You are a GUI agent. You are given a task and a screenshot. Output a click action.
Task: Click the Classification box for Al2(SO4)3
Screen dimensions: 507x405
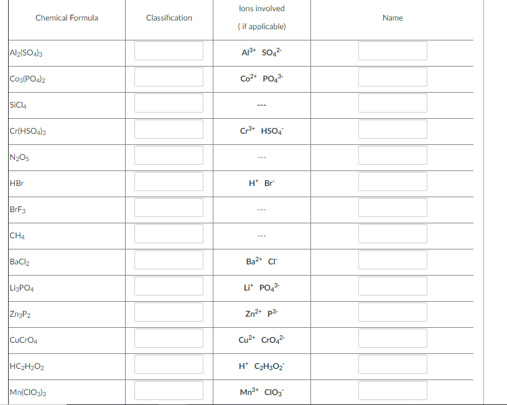point(169,50)
